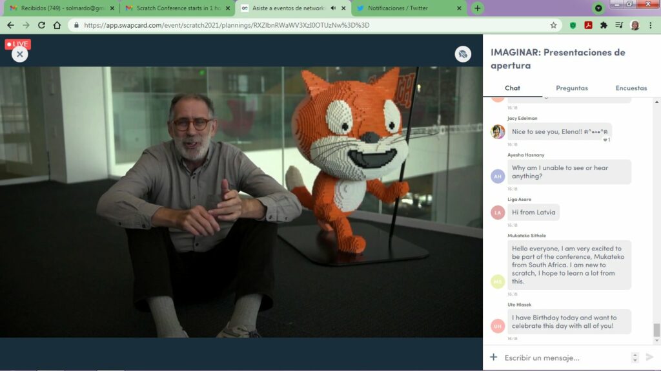
Task: Click the Birthday message from Ute Hlasek
Action: click(569, 322)
